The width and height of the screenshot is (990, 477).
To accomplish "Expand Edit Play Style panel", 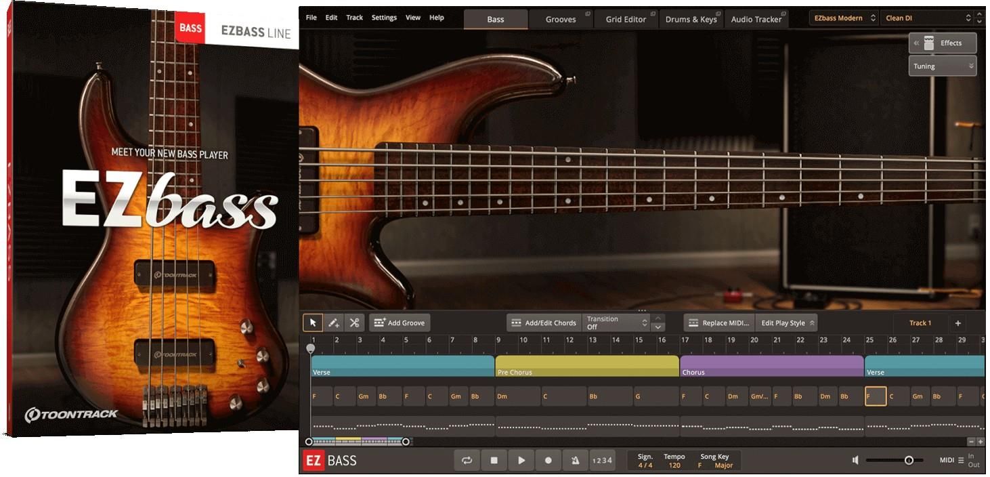I will [788, 323].
